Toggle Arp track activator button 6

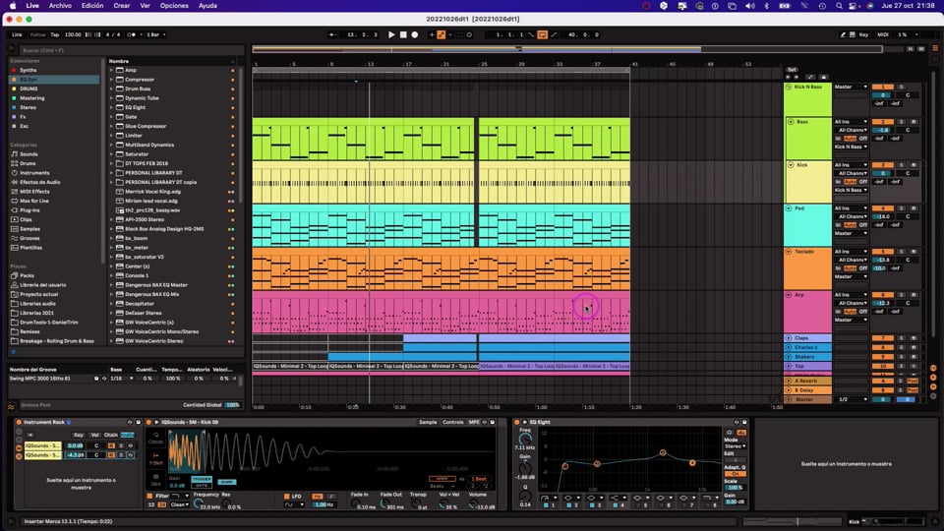tap(883, 295)
